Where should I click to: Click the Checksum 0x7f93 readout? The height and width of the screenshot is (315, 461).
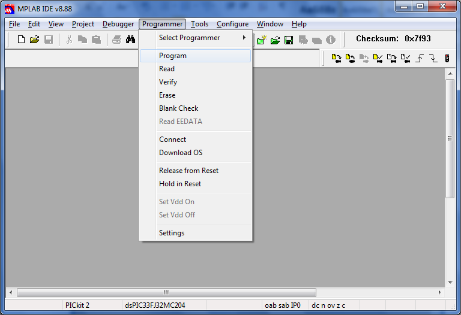tap(393, 38)
